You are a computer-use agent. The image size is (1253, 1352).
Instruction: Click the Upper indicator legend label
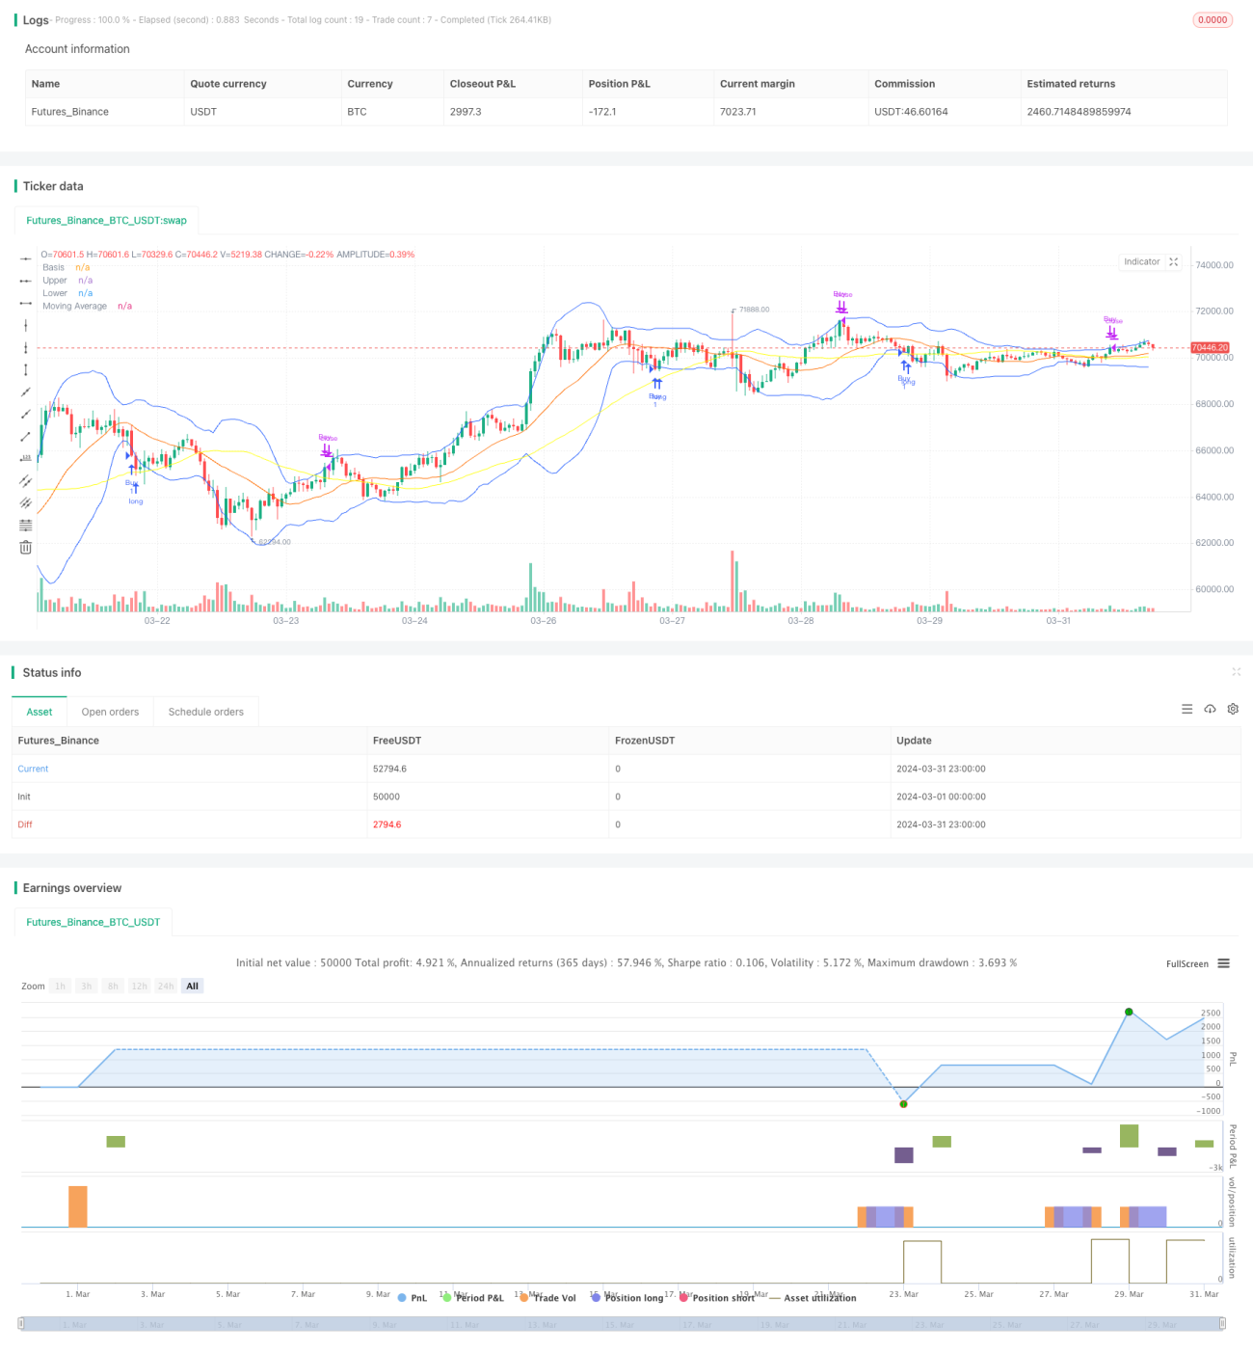[x=55, y=281]
